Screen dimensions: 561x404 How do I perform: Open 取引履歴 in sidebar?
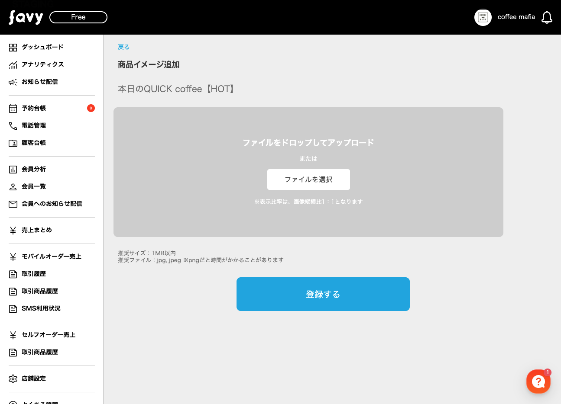pos(34,274)
